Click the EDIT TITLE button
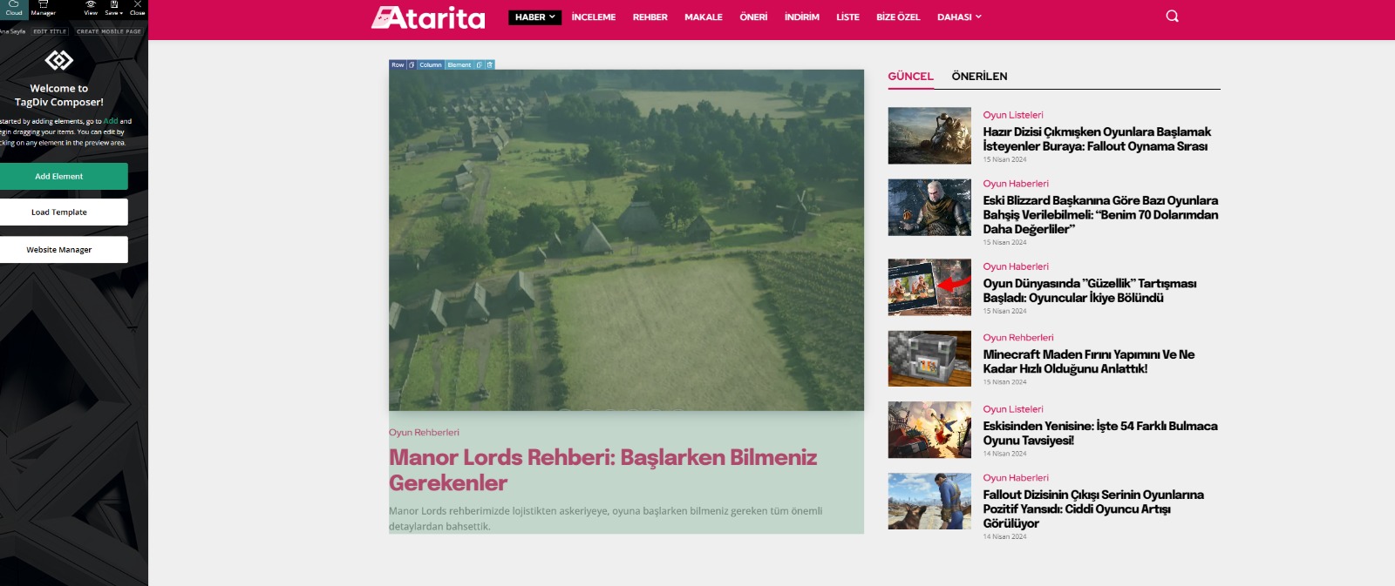Screen dimensions: 1395x586 pos(50,31)
